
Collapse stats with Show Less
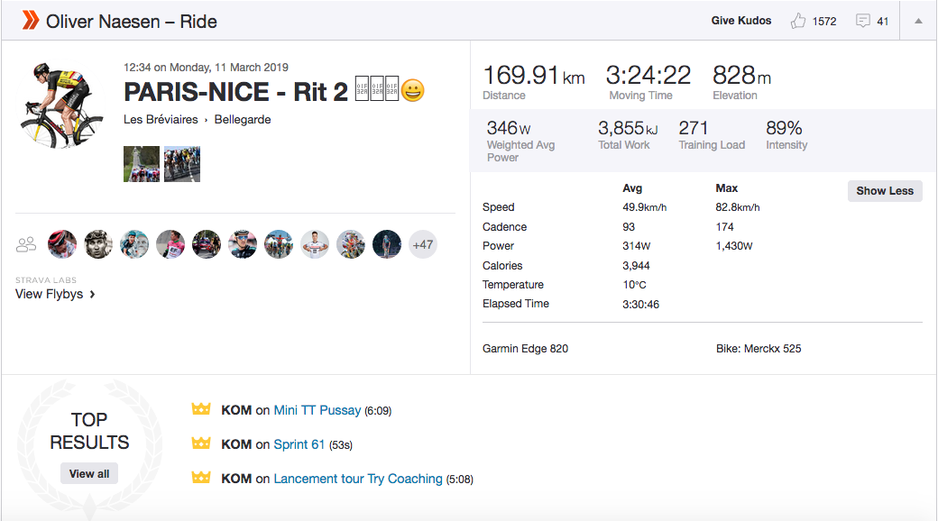tap(884, 191)
